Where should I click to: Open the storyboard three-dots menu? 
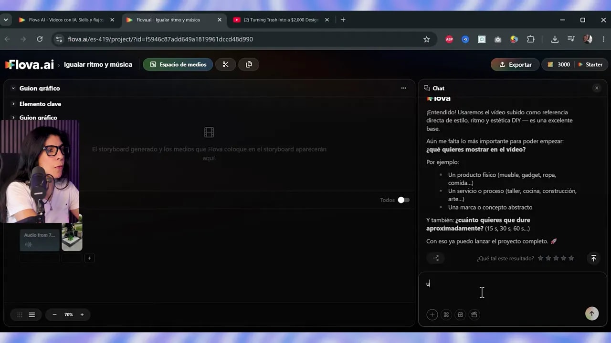click(x=404, y=88)
